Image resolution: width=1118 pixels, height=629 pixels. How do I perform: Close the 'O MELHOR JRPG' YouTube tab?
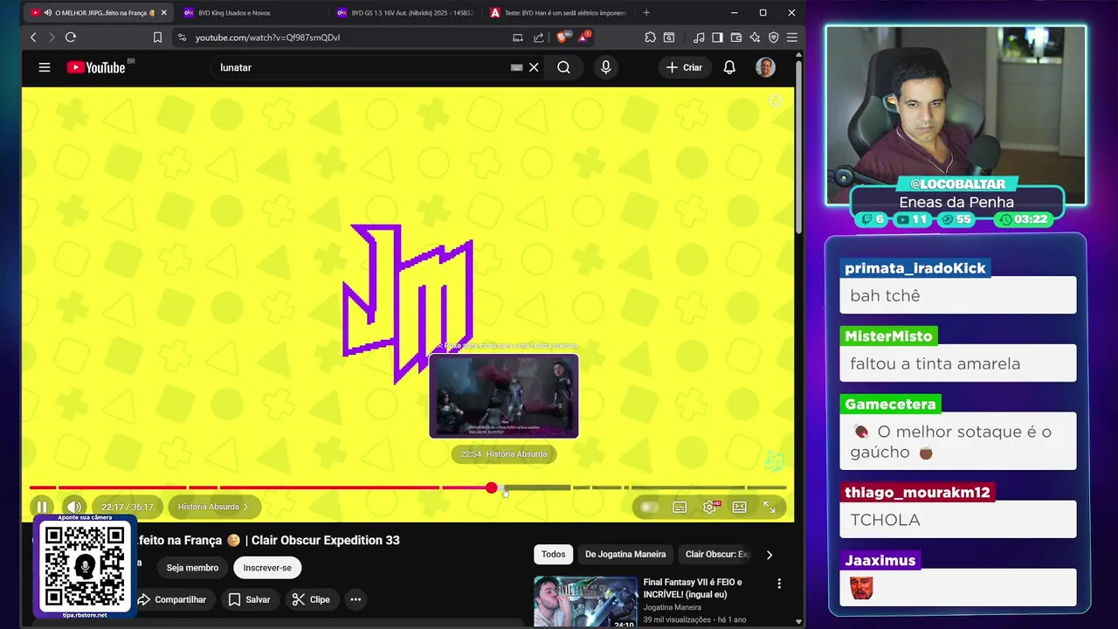coord(163,12)
